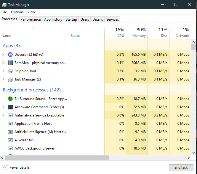Viewport: 197px width, 174px height.
Task: Click the Fewer details circle arrow icon
Action: [x=5, y=168]
